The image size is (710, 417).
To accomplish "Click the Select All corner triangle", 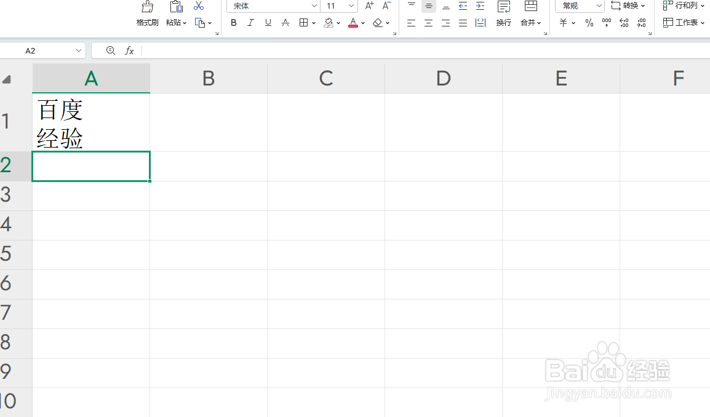I will click(6, 80).
